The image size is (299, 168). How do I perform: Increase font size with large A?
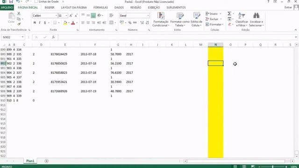point(71,15)
